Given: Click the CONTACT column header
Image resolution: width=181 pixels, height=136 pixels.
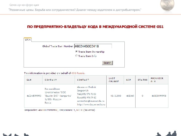Looking at the screenshot, I should [90, 80].
